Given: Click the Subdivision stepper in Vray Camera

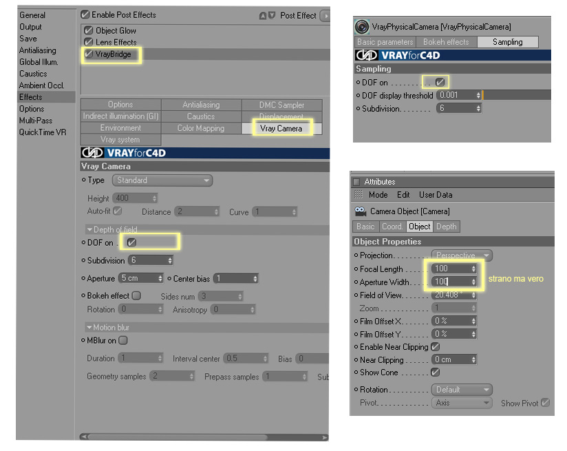Looking at the screenshot, I should pyautogui.click(x=169, y=260).
